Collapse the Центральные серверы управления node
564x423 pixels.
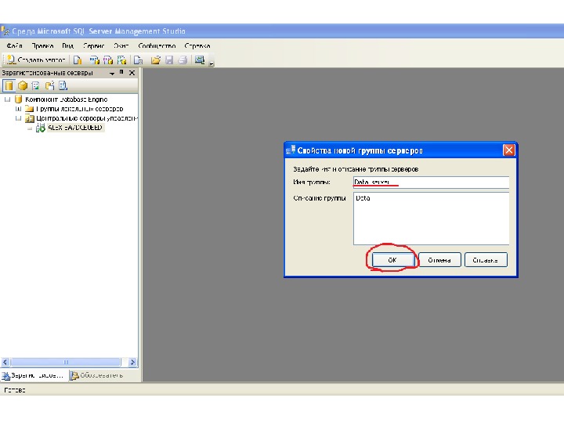pyautogui.click(x=18, y=118)
